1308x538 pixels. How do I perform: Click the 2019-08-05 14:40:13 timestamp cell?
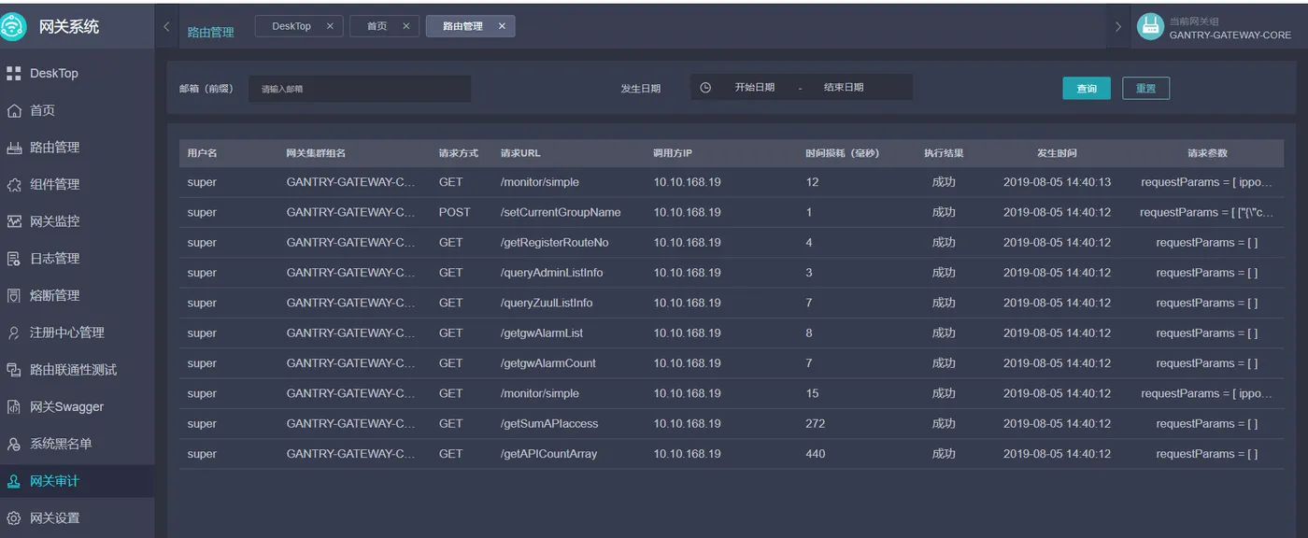1057,182
